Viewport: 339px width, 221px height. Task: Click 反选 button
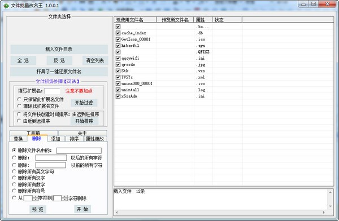click(x=59, y=60)
